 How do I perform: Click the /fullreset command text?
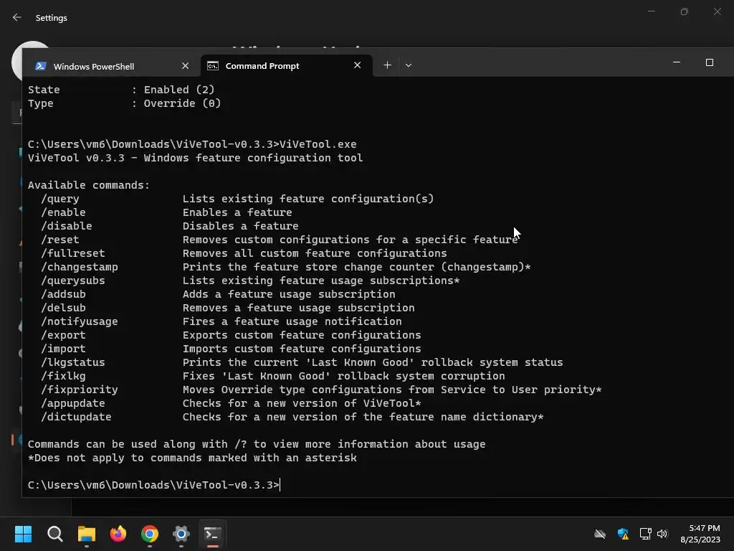(x=73, y=253)
